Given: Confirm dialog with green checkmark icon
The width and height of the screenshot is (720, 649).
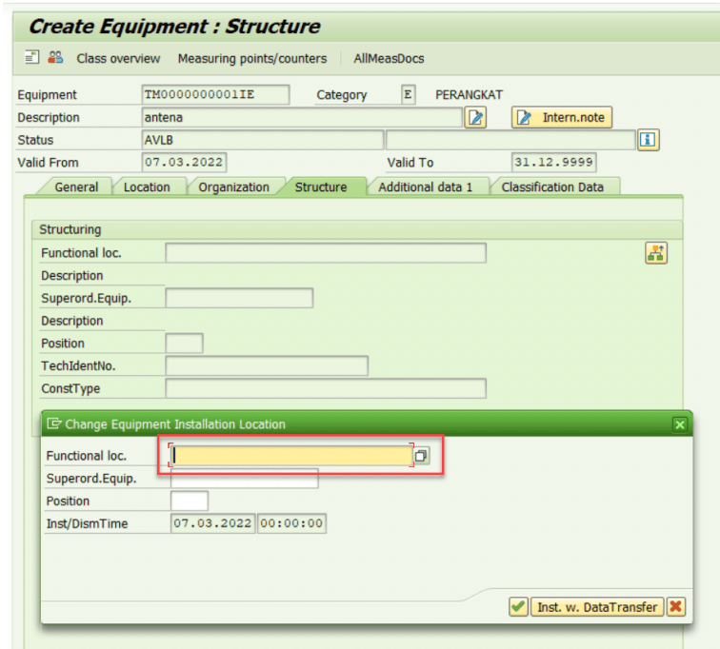Looking at the screenshot, I should 518,606.
